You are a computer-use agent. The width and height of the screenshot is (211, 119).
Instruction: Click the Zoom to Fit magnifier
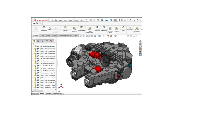tap(81, 36)
